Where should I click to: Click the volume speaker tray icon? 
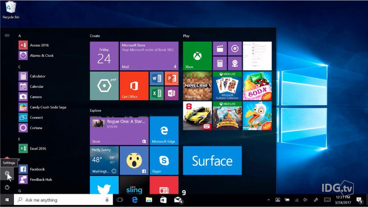tap(305, 200)
